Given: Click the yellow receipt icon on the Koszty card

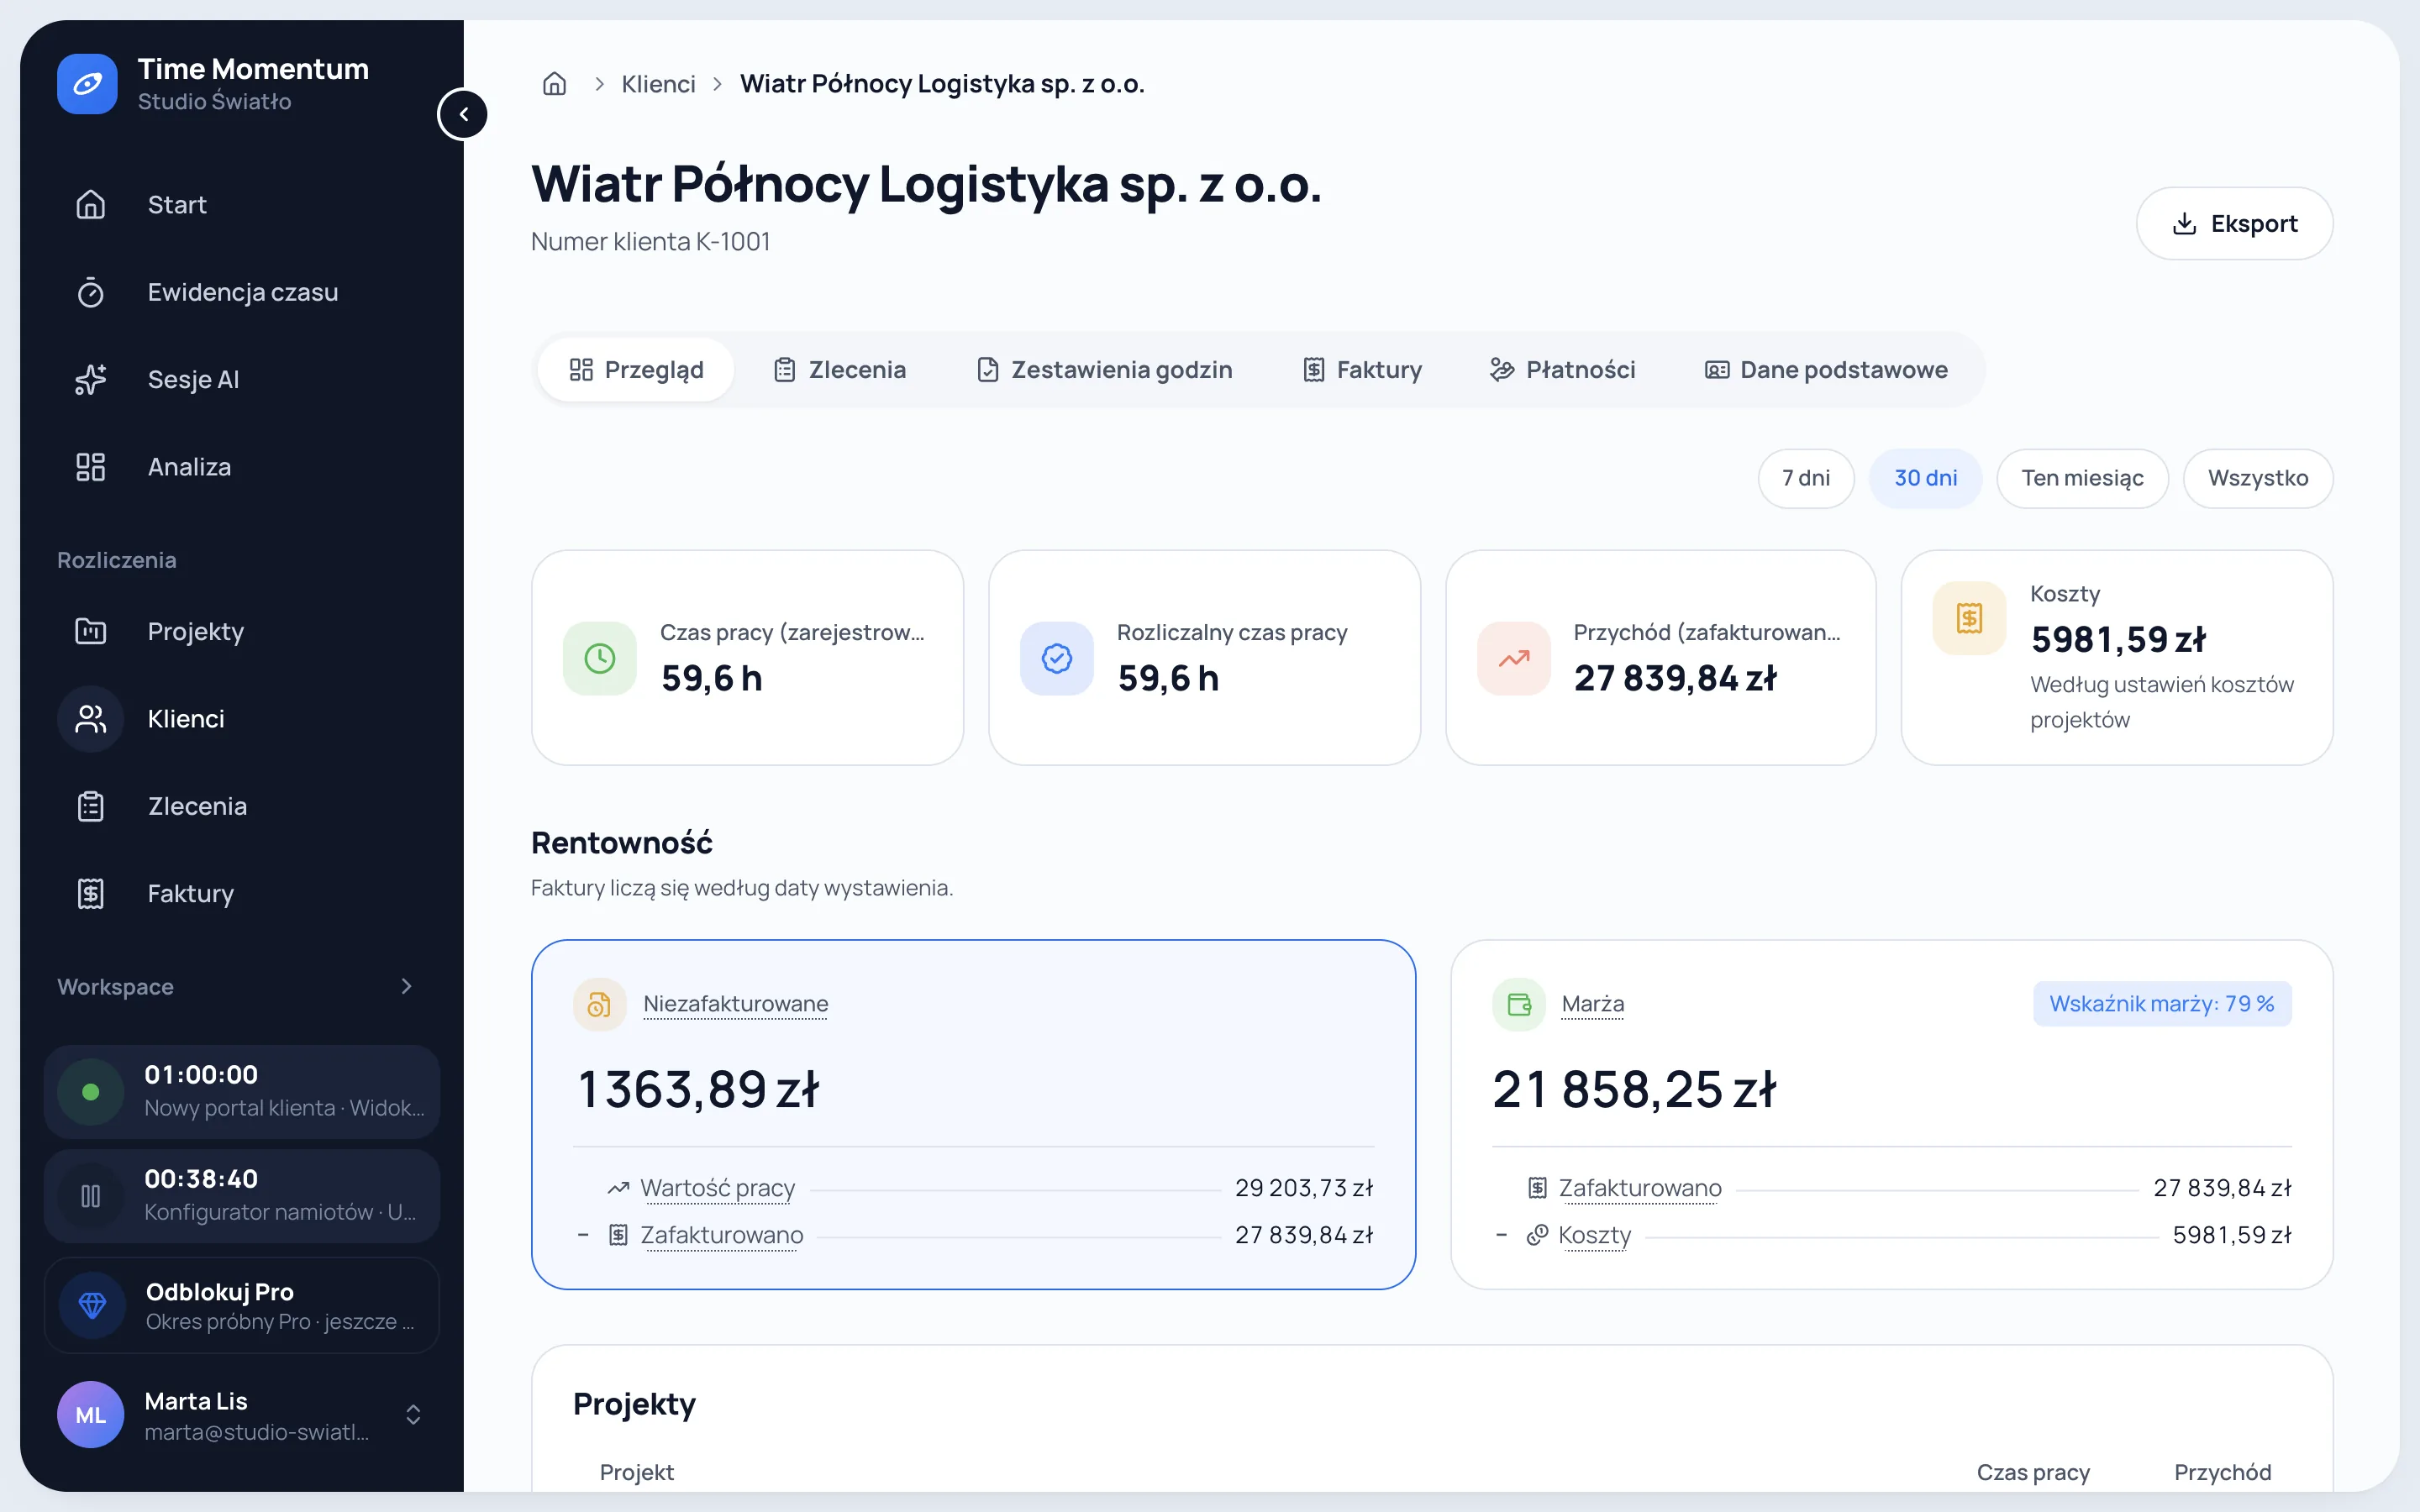Looking at the screenshot, I should [x=1969, y=618].
